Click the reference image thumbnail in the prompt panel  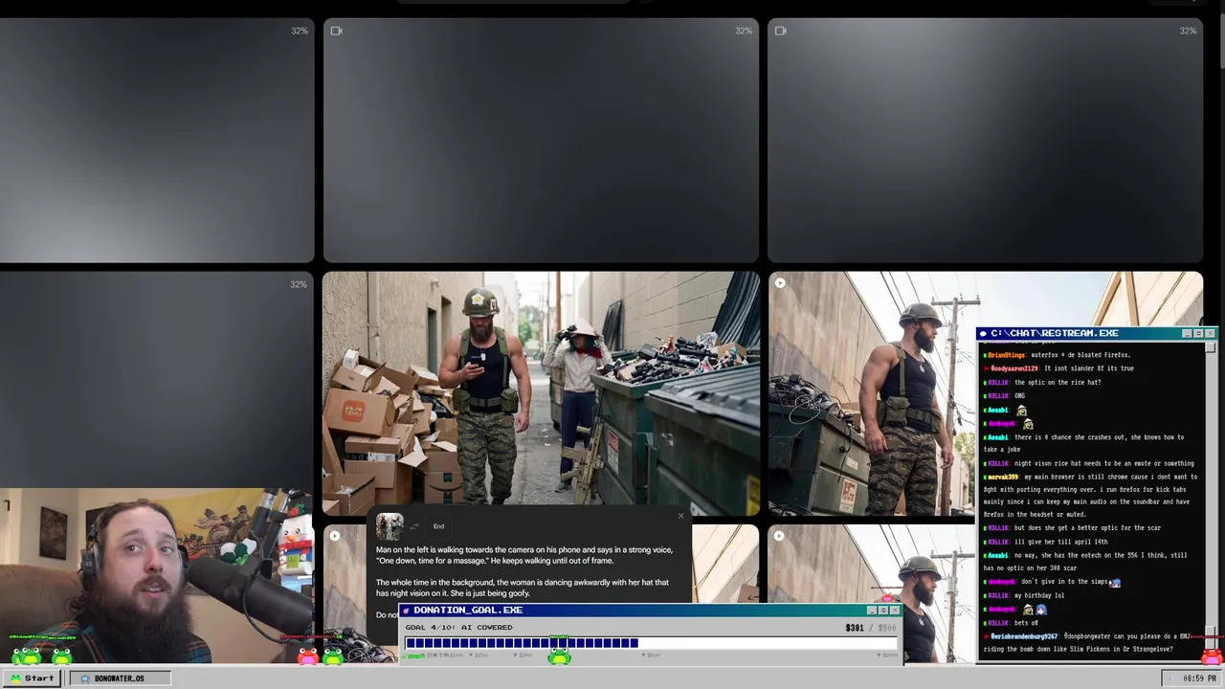[390, 526]
